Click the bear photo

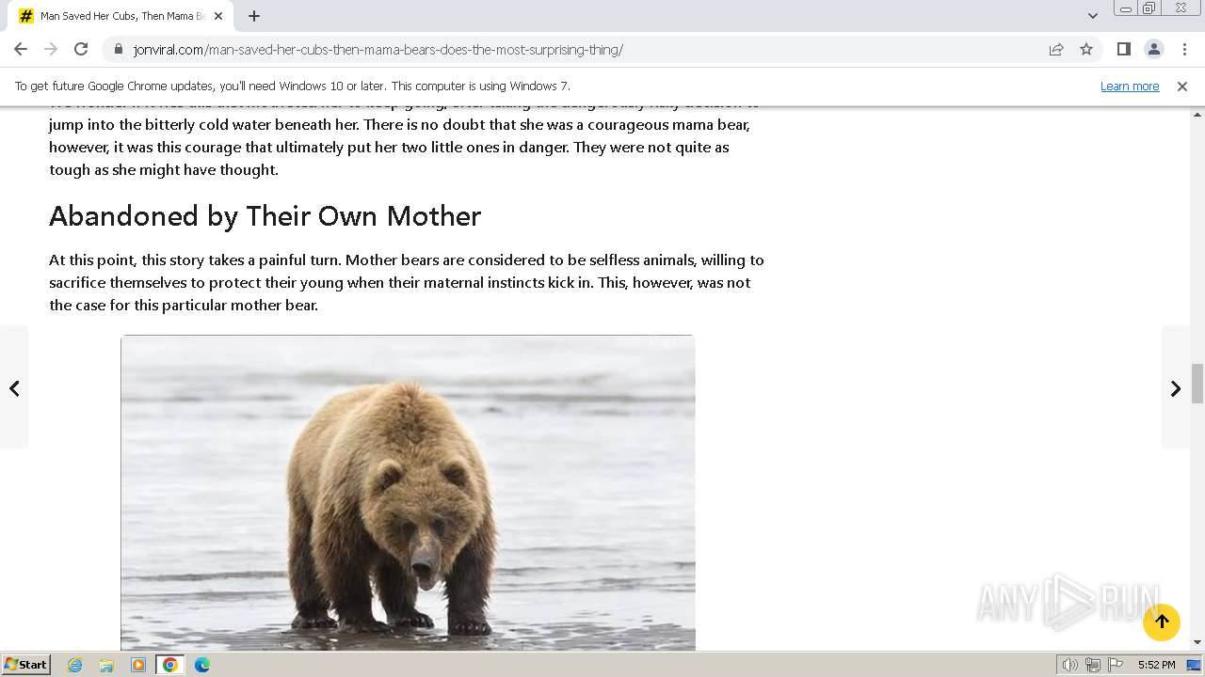[408, 493]
